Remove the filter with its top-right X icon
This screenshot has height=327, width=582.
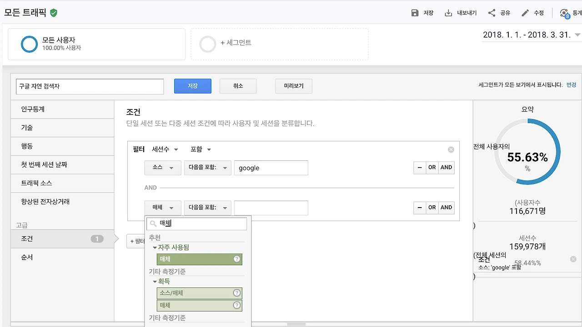click(451, 149)
